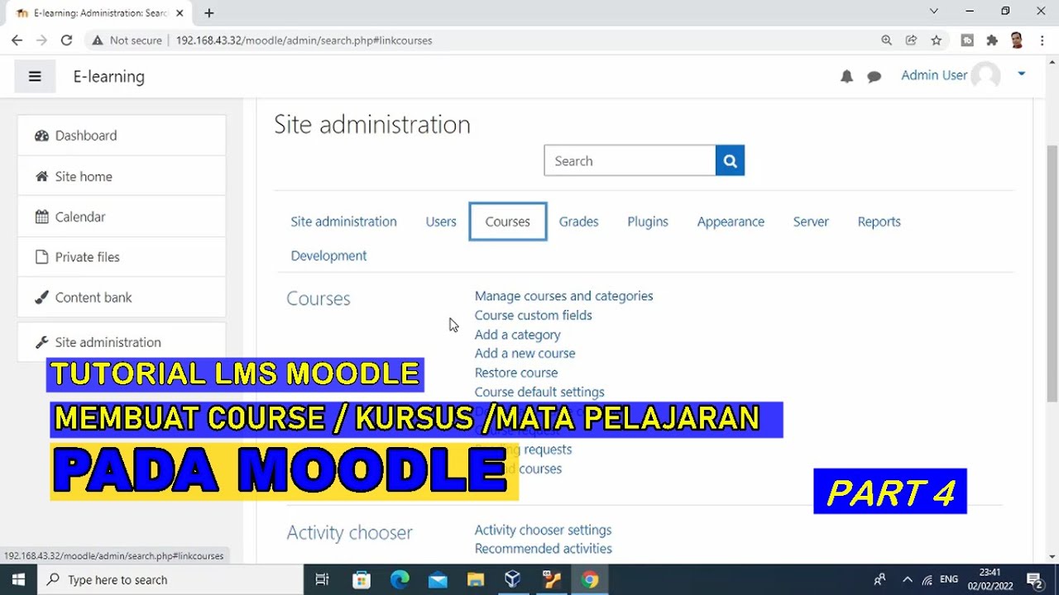Switch to the Site administration tab
1059x595 pixels.
coord(343,221)
